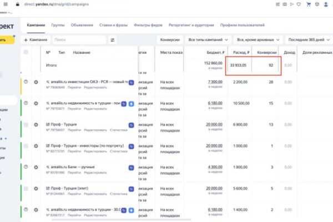
Task: Click Перейти link under инвестиции ОАЭ campaign
Action: pyautogui.click(x=74, y=88)
